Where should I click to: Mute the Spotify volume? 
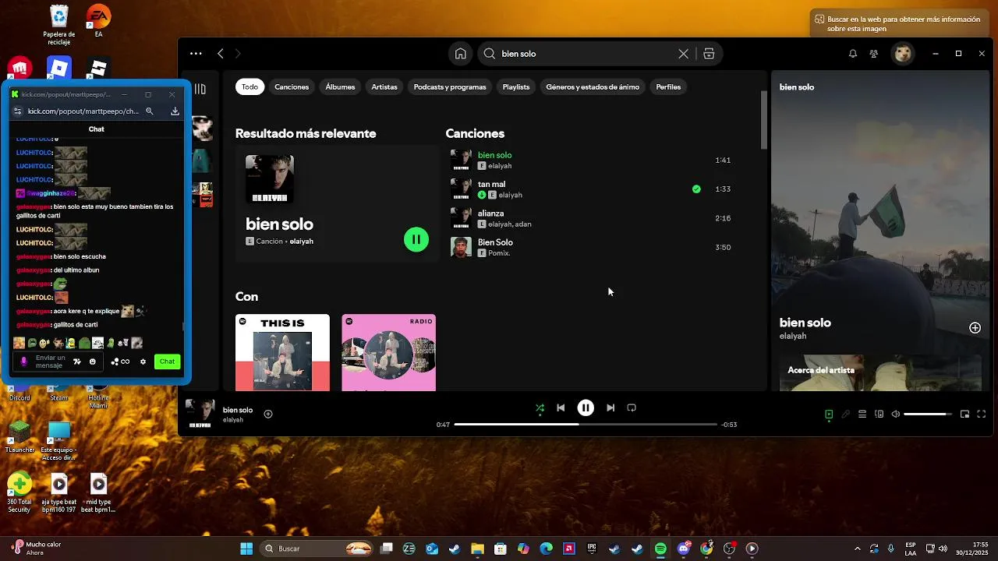click(x=896, y=415)
